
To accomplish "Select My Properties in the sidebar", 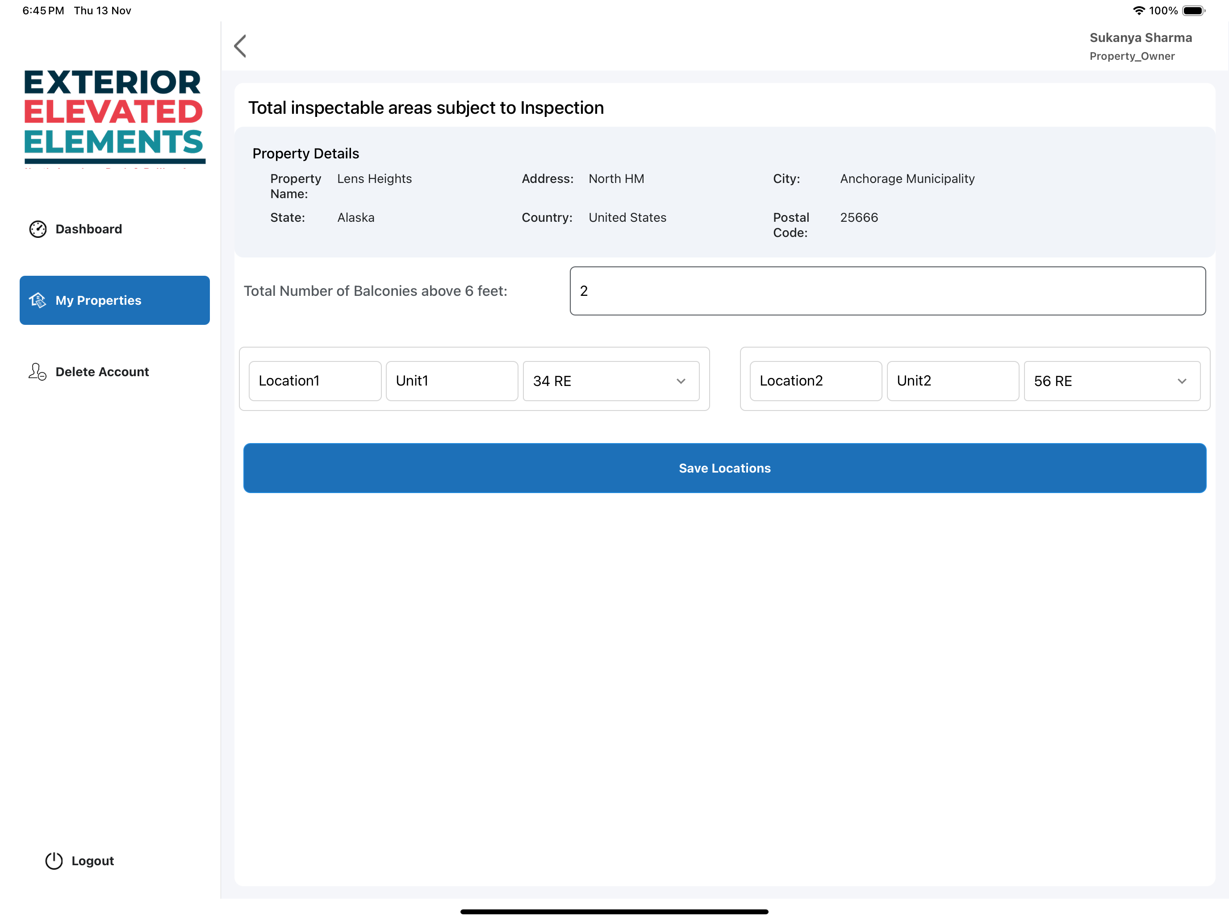I will click(x=114, y=300).
